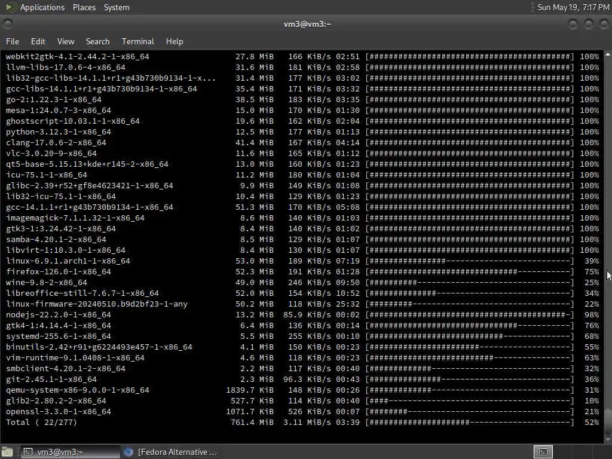Click the icu-75.1-1-x86_64 line
Viewport: 612px width, 459px height.
302,175
